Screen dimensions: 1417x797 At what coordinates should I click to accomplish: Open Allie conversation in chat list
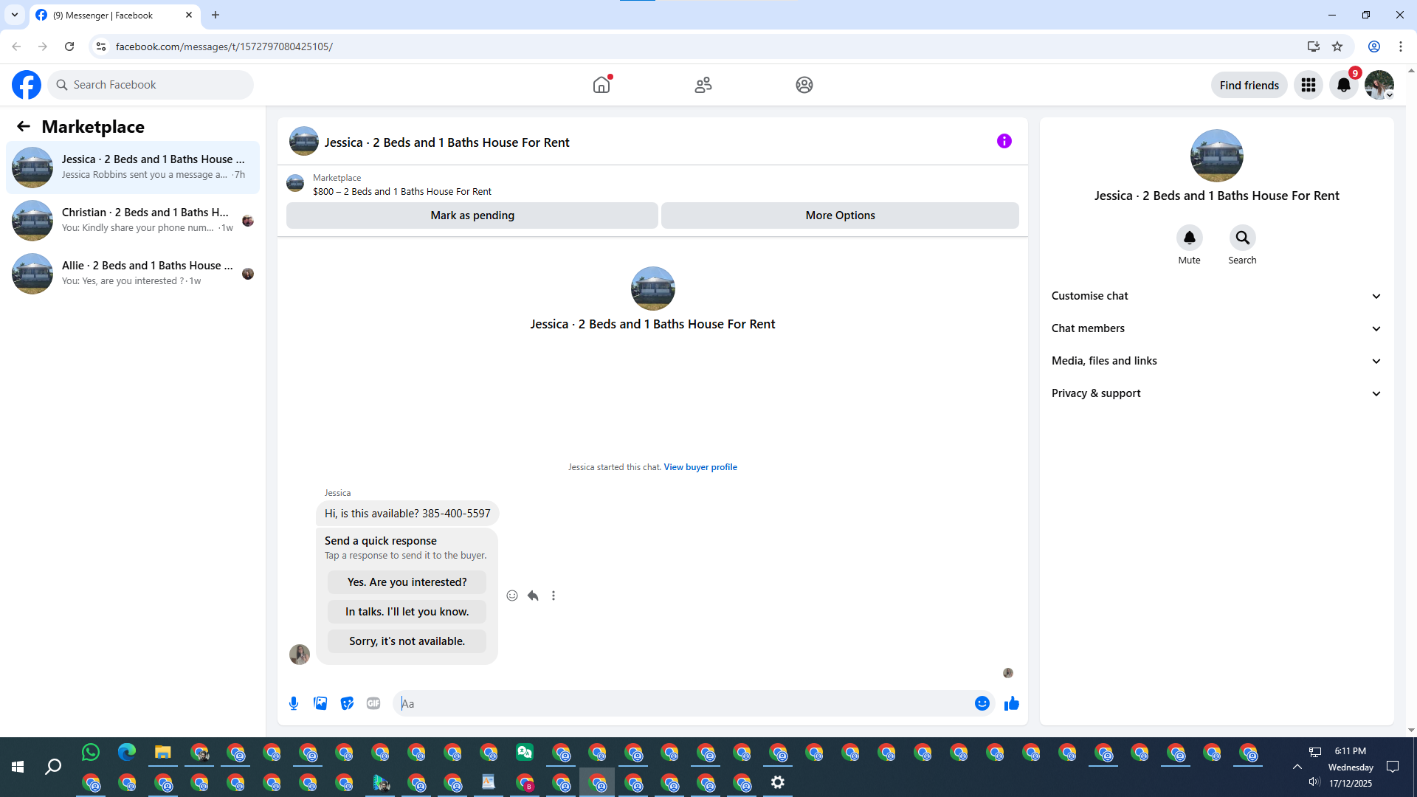(133, 274)
